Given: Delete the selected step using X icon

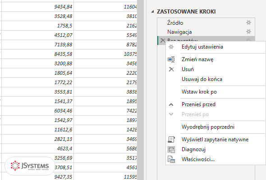Looking at the screenshot, I should click(x=163, y=40).
